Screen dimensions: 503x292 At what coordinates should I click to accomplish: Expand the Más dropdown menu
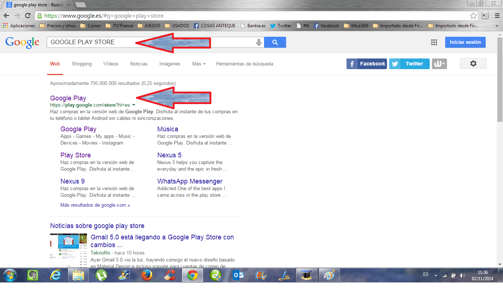coord(198,64)
